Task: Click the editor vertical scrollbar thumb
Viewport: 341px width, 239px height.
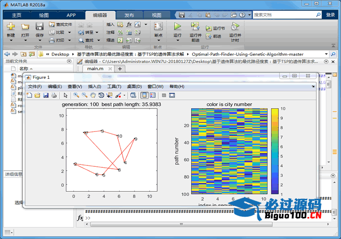Action: tap(329, 84)
